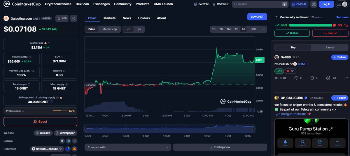Click the CoinMarketCap logo
The height and width of the screenshot is (156, 350).
[22, 4]
